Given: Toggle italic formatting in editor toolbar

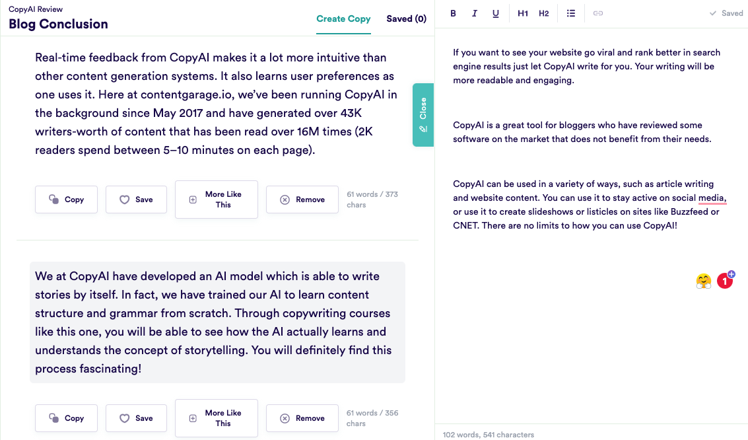Looking at the screenshot, I should tap(474, 13).
